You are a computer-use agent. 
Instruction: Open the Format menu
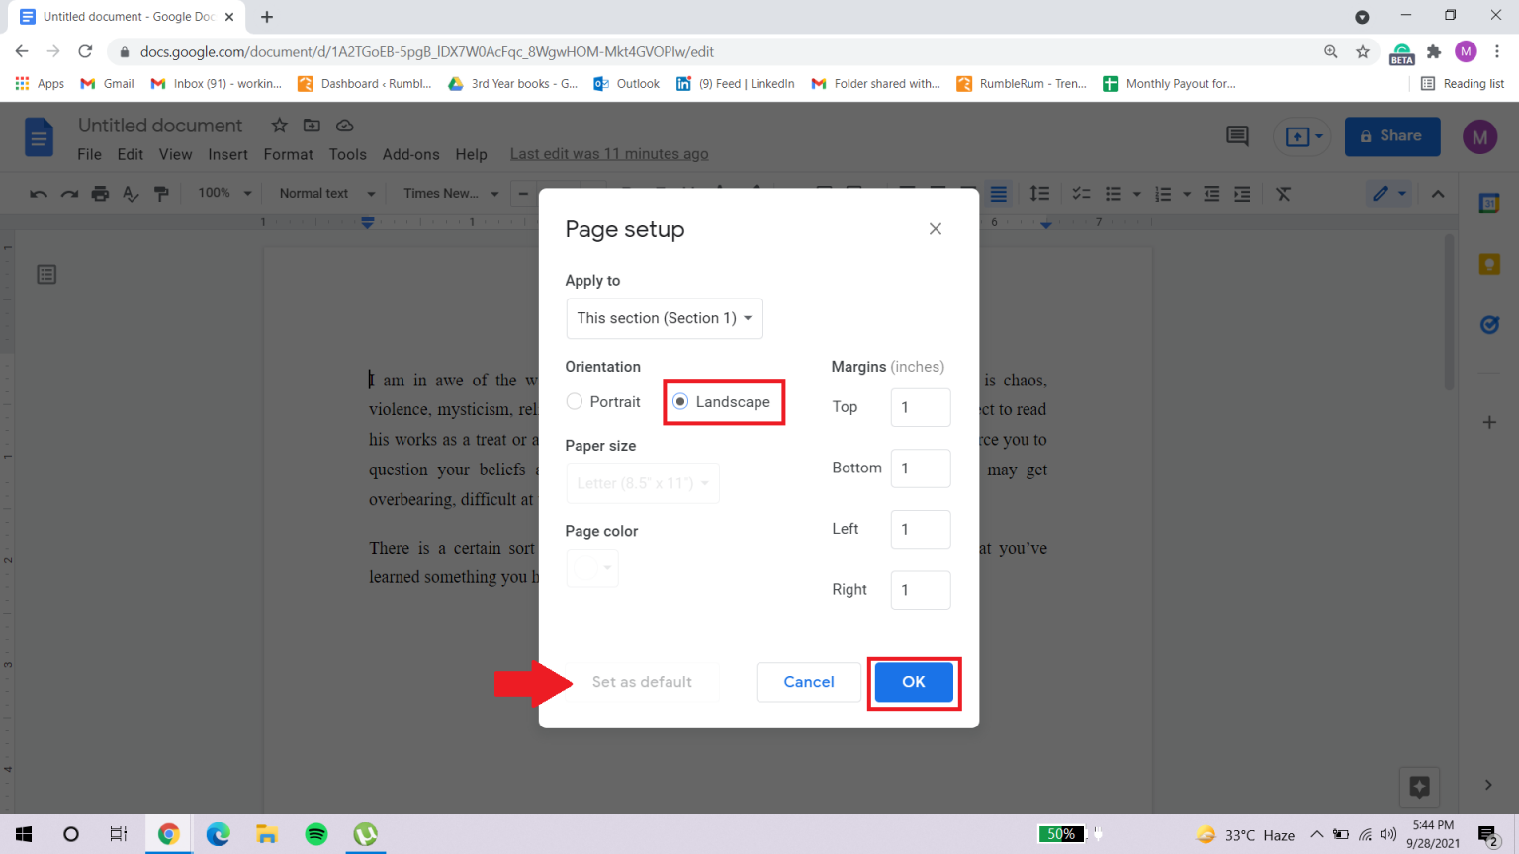287,154
